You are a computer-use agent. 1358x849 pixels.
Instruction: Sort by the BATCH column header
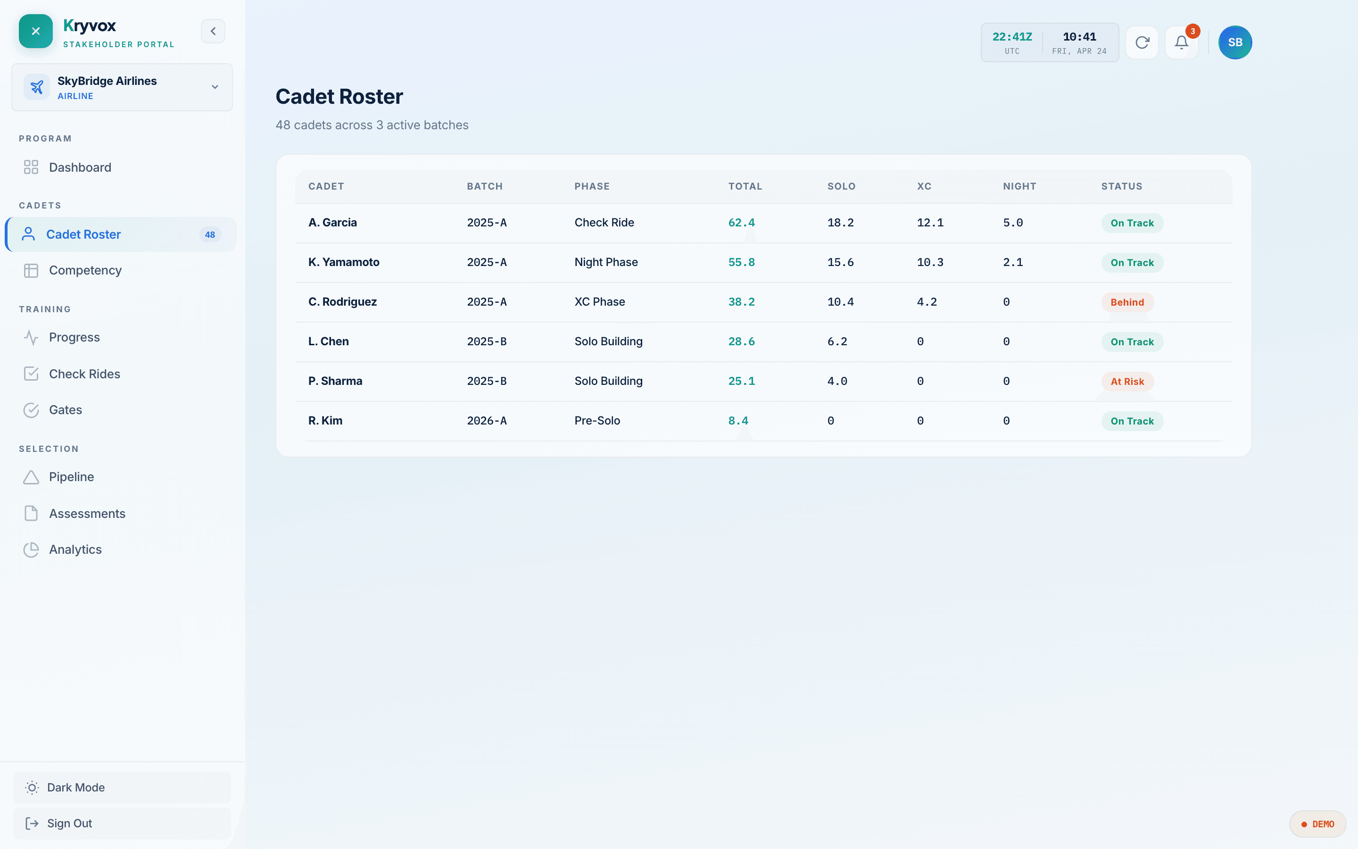(x=485, y=186)
